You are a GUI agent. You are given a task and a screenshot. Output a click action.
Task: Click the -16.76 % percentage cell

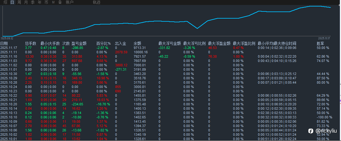coord(103,104)
